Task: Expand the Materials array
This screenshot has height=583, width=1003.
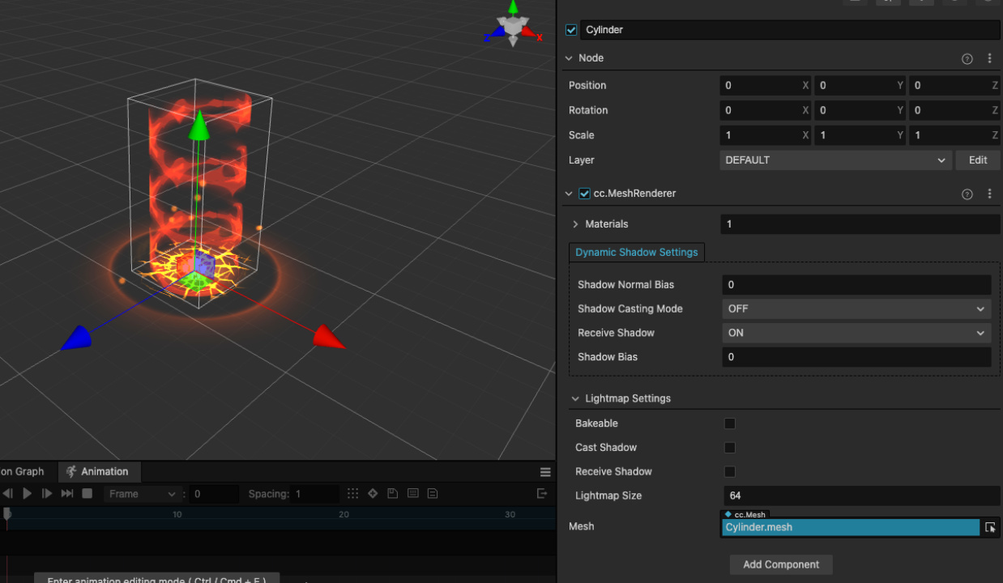Action: click(x=576, y=224)
